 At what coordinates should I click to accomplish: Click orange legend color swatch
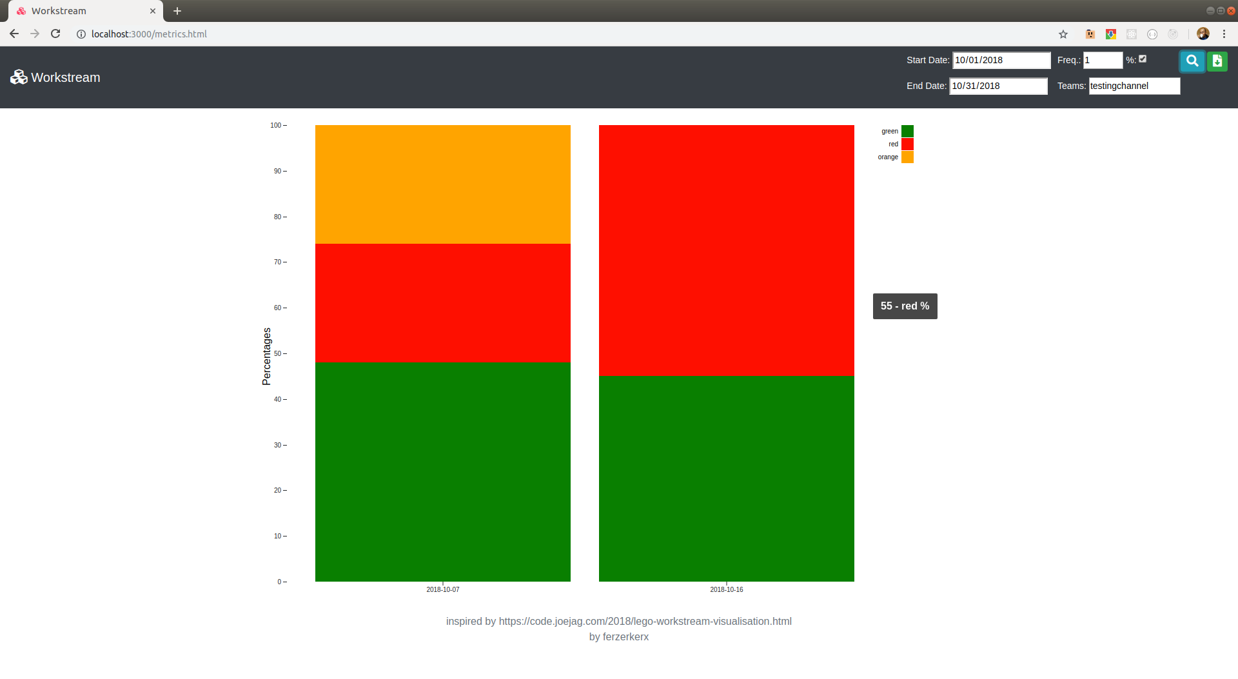point(907,157)
